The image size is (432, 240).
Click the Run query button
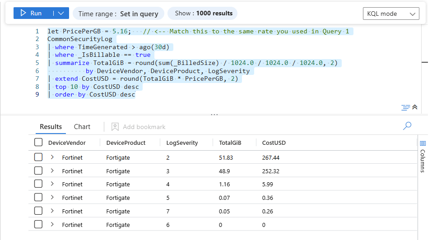[32, 14]
